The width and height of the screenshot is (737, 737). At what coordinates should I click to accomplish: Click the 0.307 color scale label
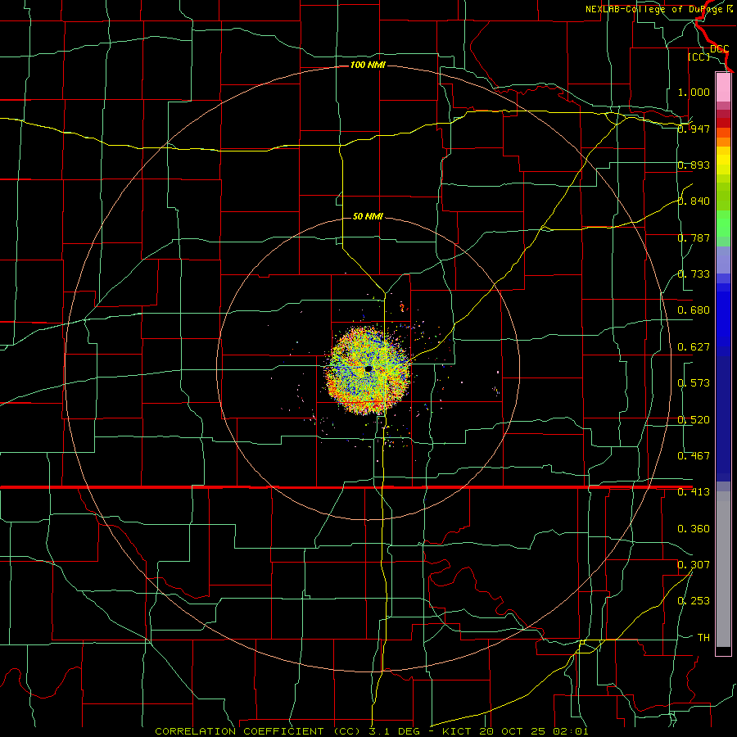click(x=694, y=565)
